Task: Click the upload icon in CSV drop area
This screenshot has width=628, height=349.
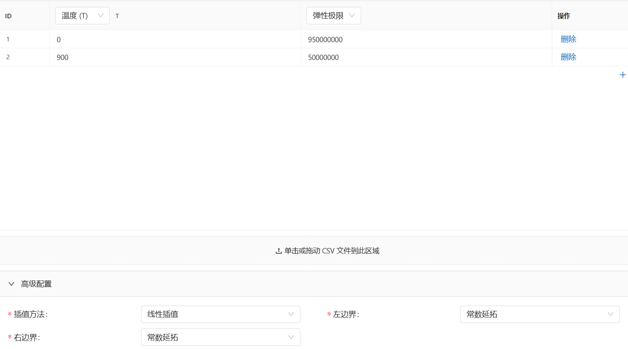Action: point(279,251)
